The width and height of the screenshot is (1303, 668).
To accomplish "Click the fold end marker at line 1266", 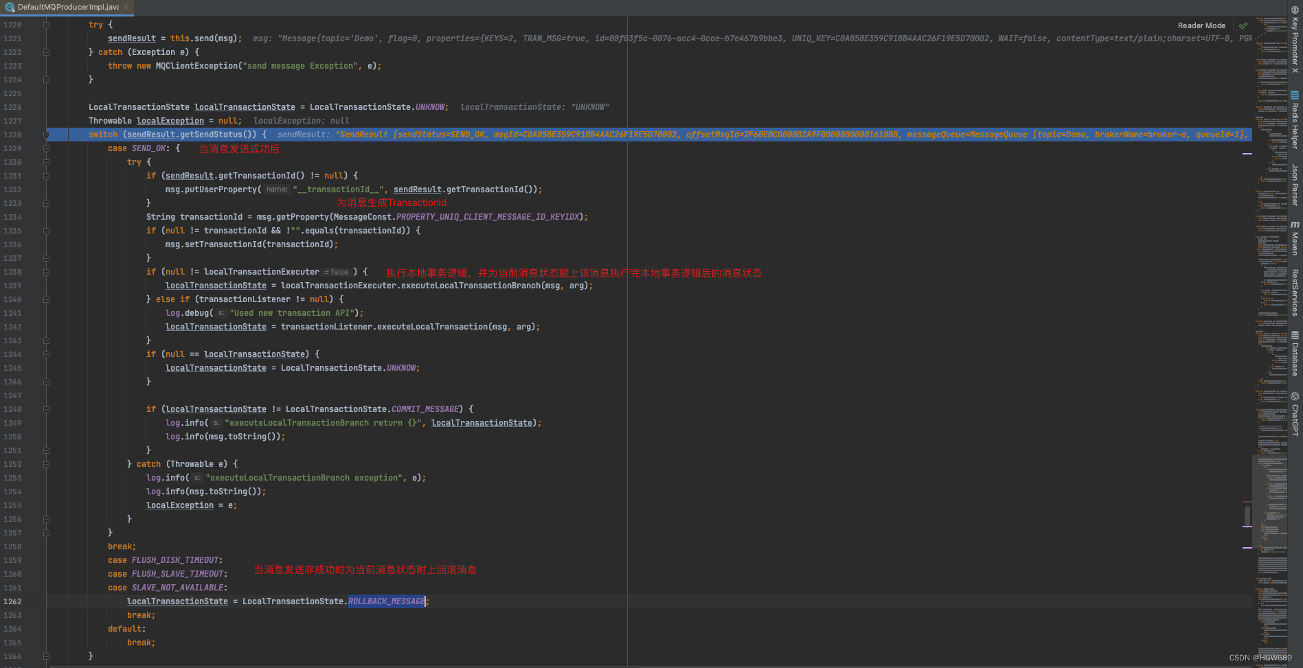I will [x=46, y=656].
